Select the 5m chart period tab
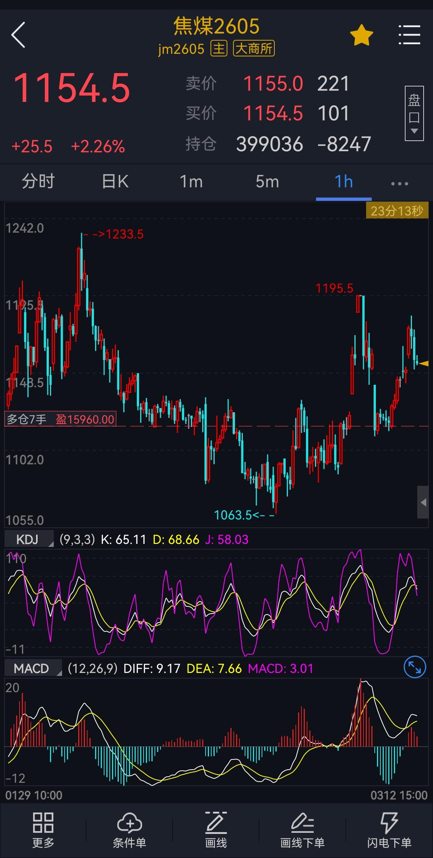The width and height of the screenshot is (433, 858). coord(267,182)
